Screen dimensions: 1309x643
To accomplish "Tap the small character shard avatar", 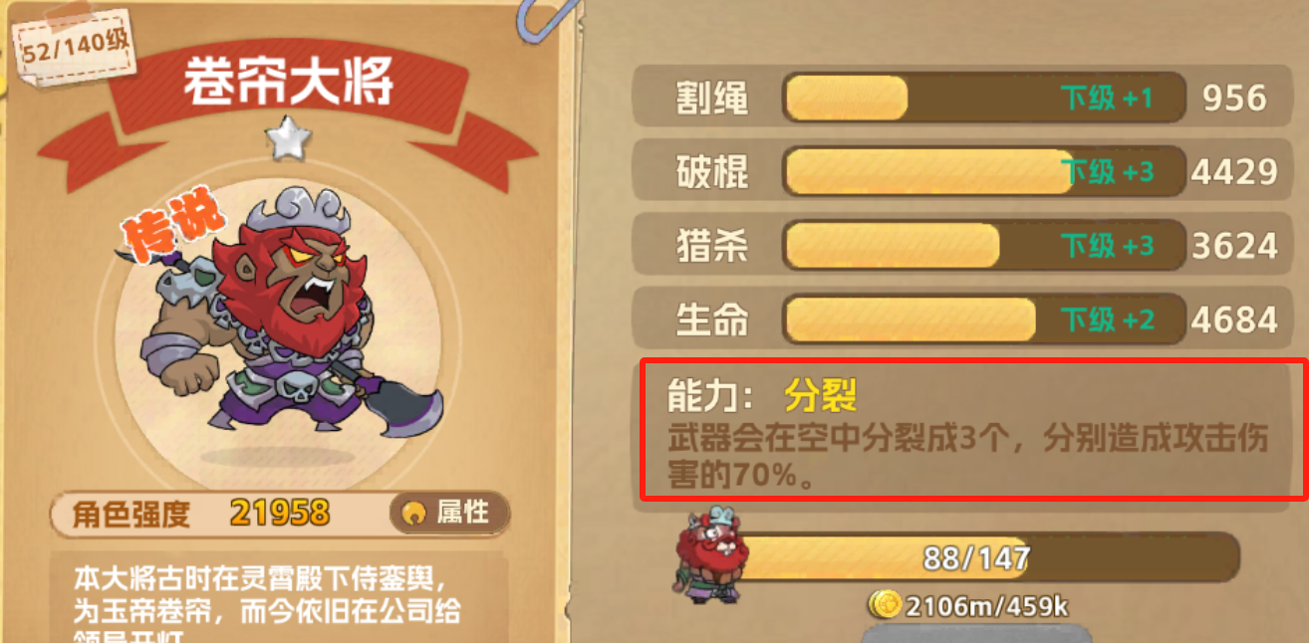I will tap(710, 555).
